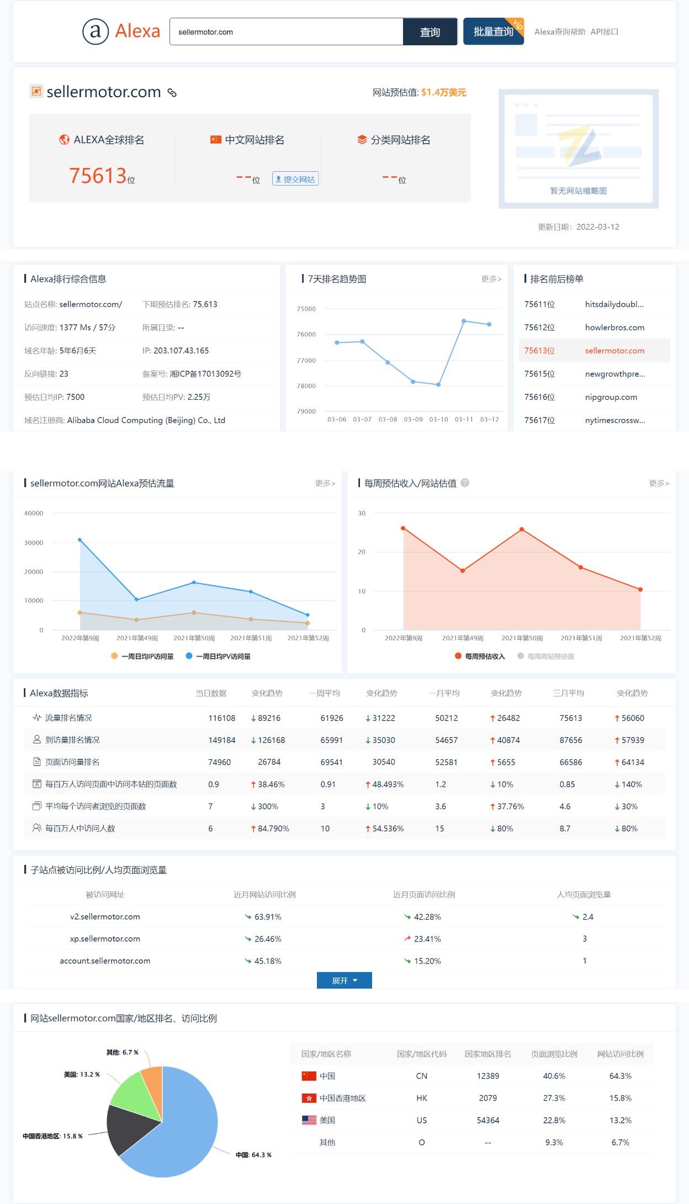689x1204 pixels.
Task: Click the 流量排名情况 pulse icon
Action: [37, 717]
